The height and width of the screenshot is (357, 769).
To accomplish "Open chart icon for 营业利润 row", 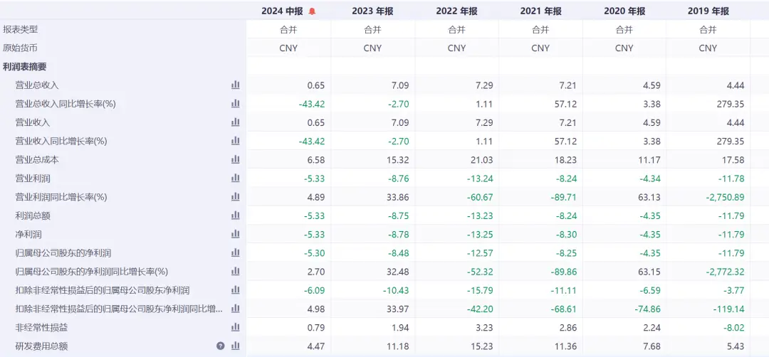I will (x=235, y=178).
